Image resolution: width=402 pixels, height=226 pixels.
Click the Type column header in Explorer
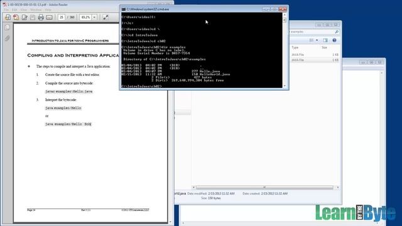tap(295, 48)
